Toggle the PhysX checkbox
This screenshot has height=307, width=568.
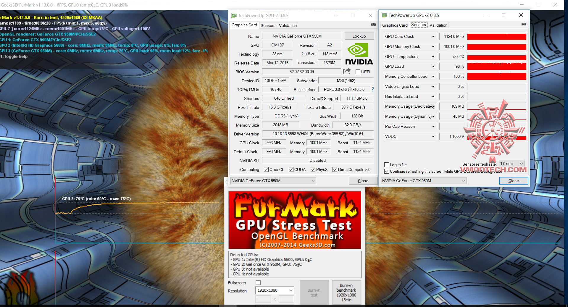pos(313,169)
